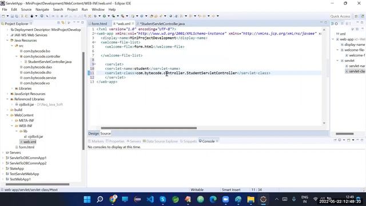Open Microsoft Edge from the taskbar
The image size is (366, 206).
pyautogui.click(x=213, y=199)
